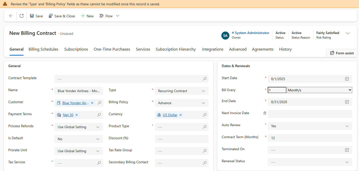Expand the Billing Policy dropdown
Image resolution: width=359 pixels, height=171 pixels.
tap(182, 103)
